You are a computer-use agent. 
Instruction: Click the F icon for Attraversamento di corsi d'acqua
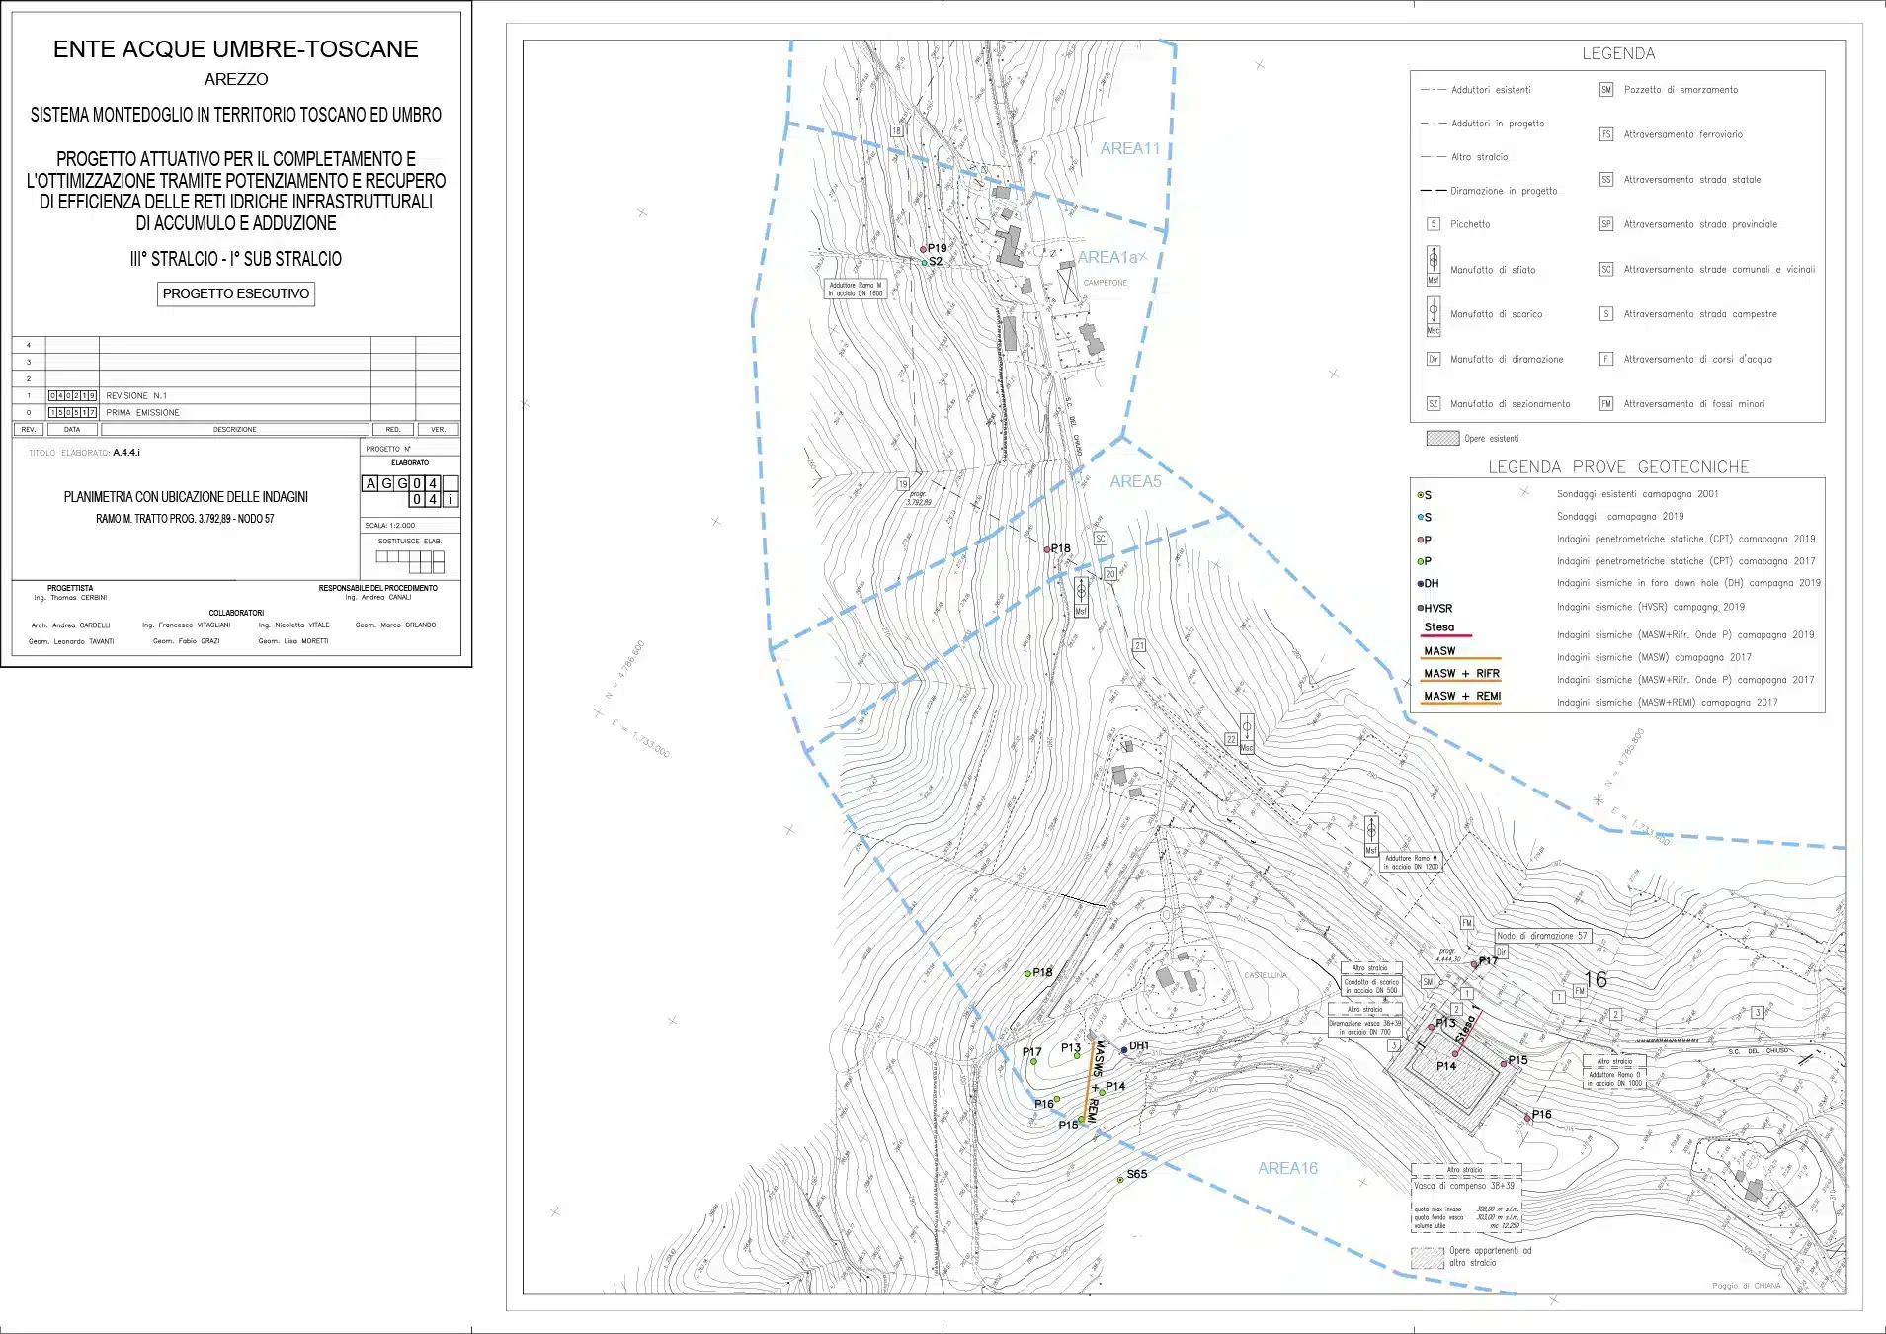pos(1606,359)
